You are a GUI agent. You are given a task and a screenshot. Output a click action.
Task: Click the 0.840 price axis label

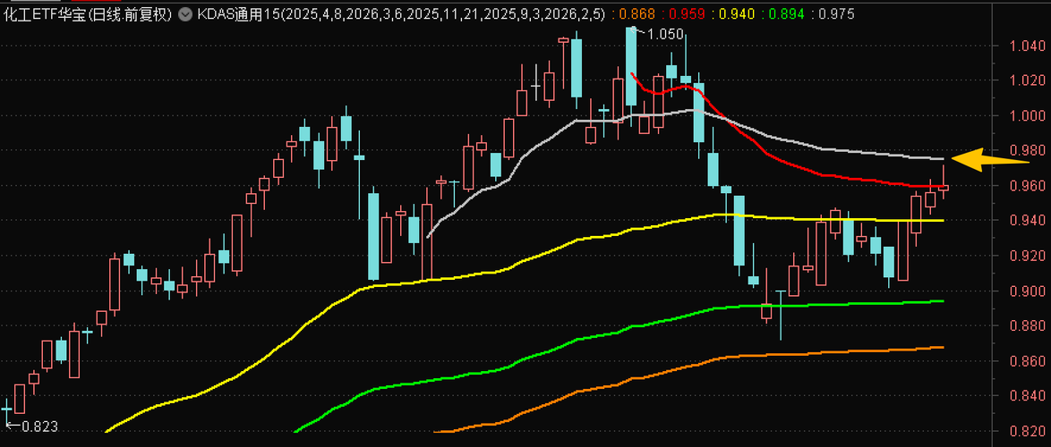coord(1029,395)
